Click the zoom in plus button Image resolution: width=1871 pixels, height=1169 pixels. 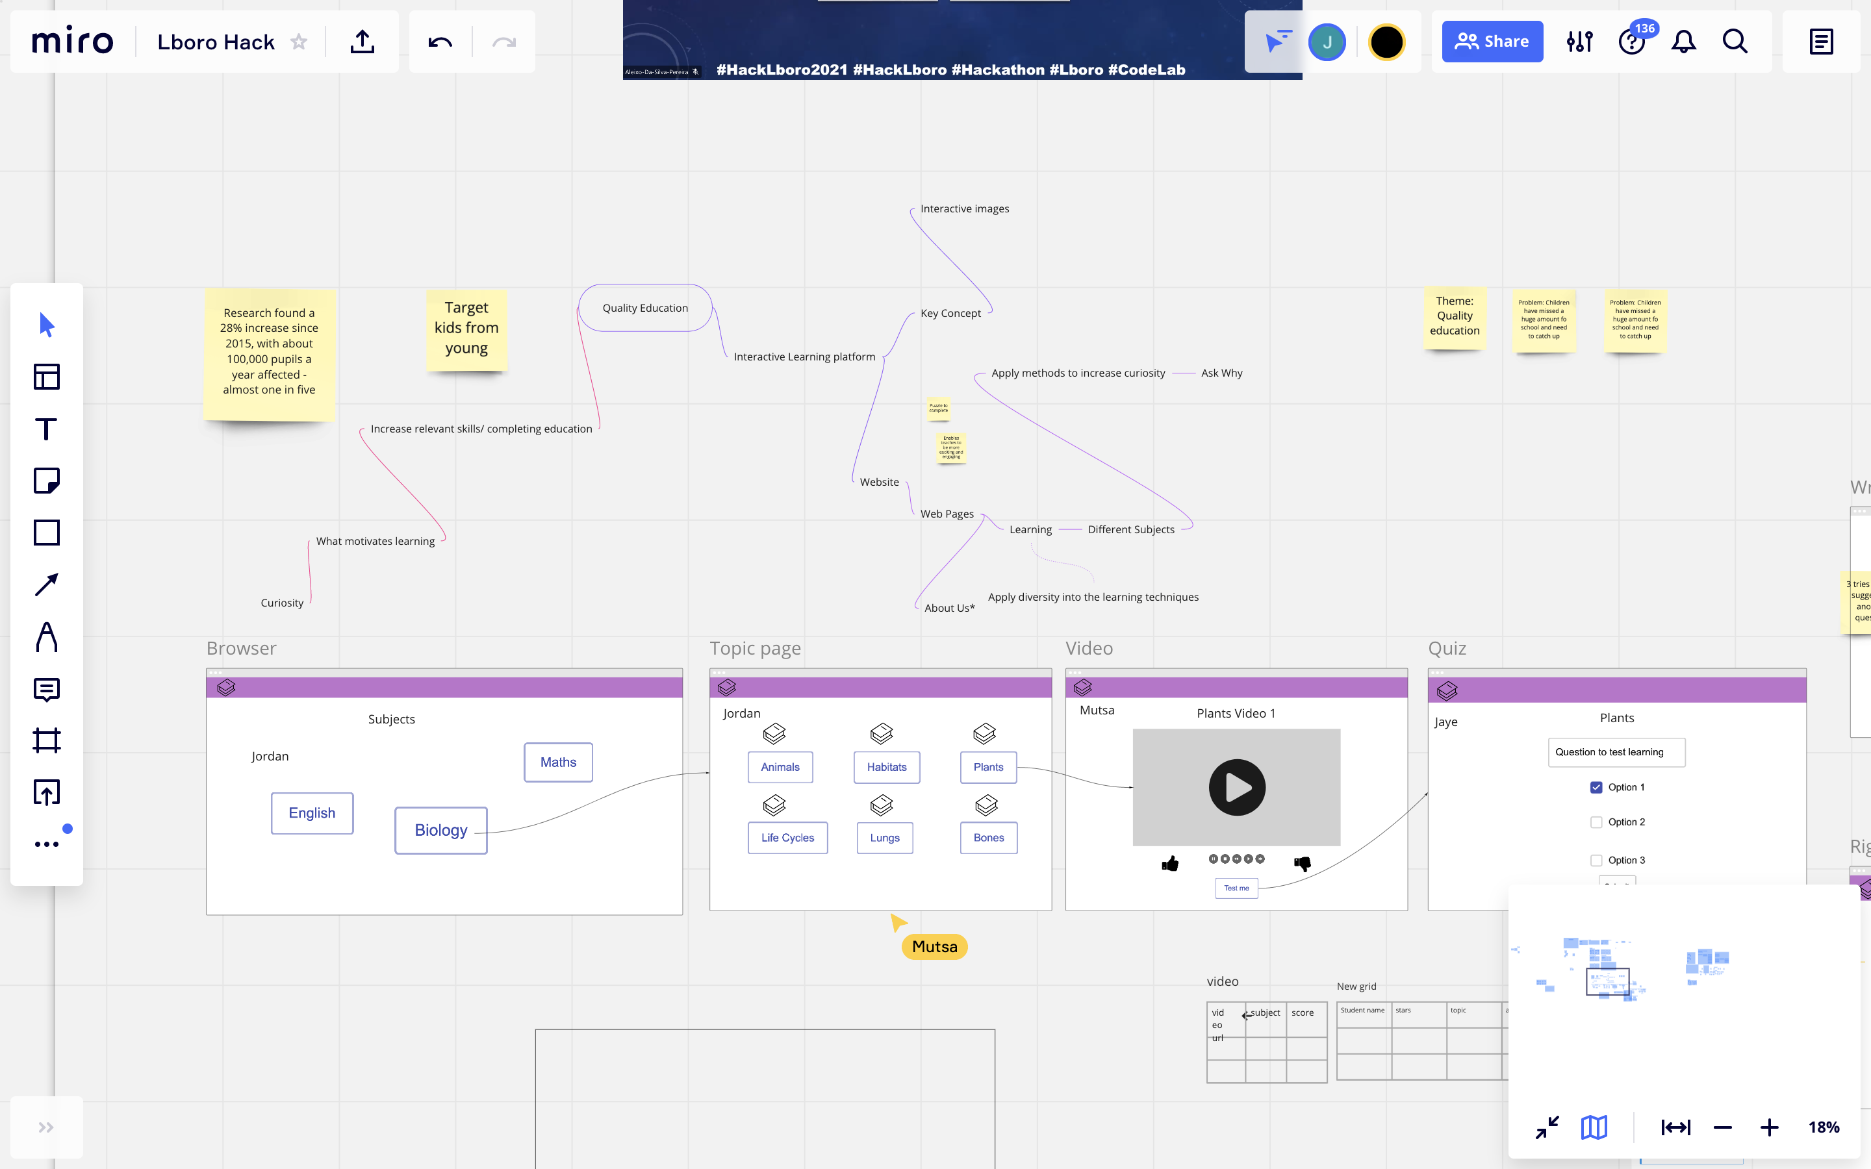point(1769,1127)
